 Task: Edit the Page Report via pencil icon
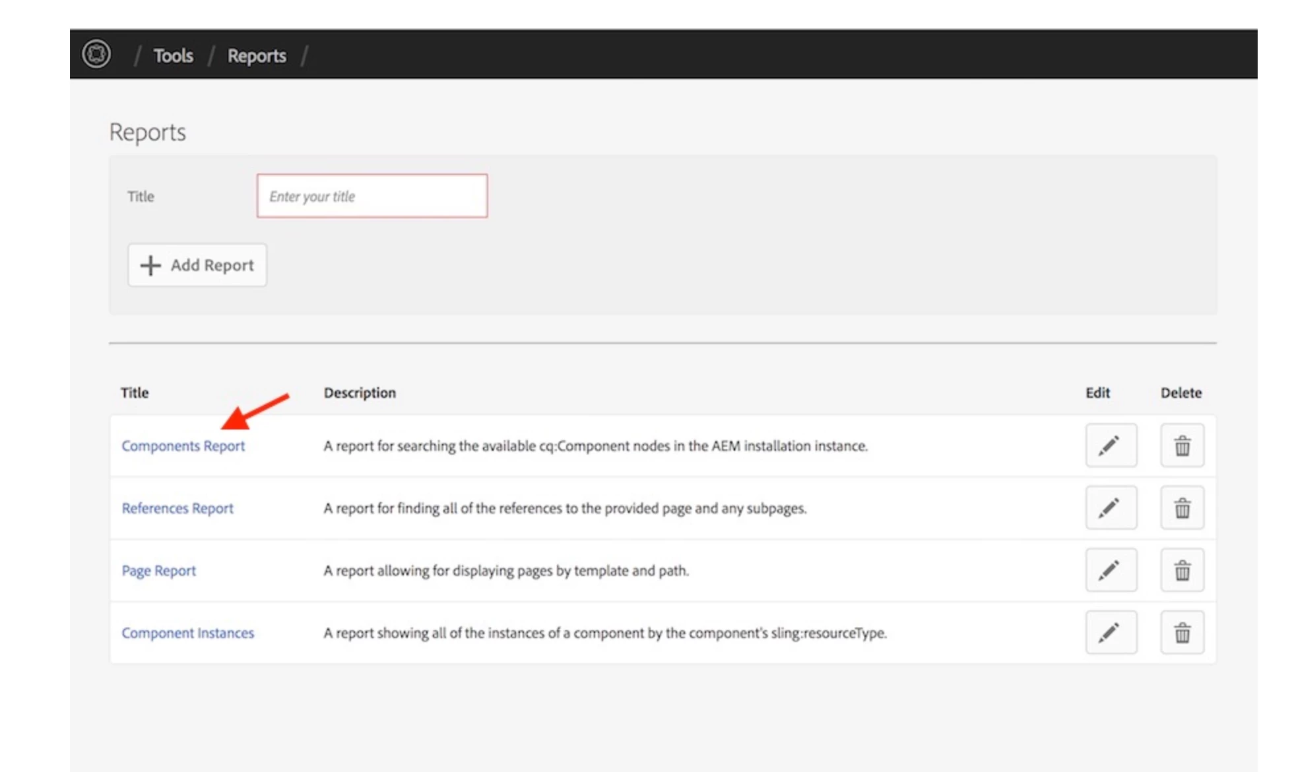1111,570
